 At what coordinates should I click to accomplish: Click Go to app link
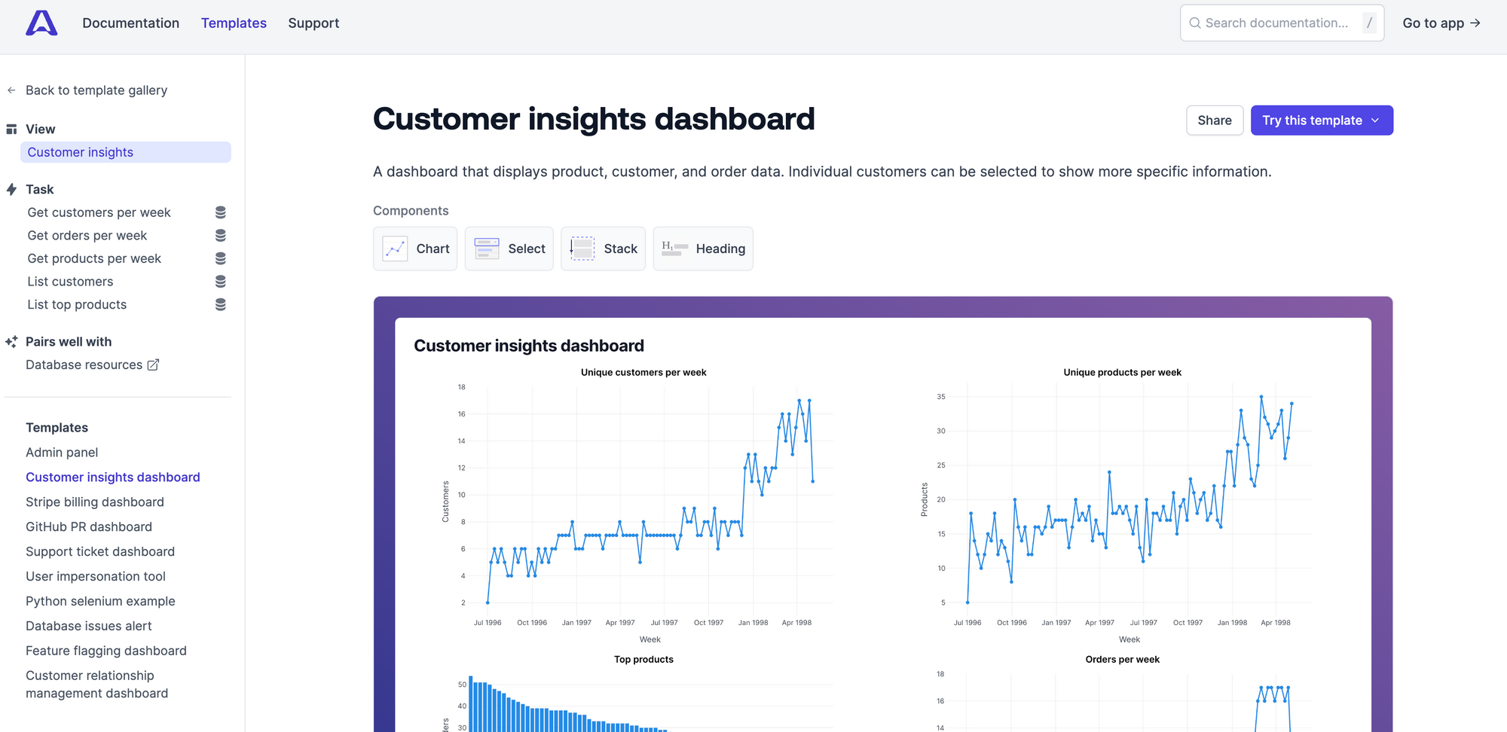[x=1441, y=23]
